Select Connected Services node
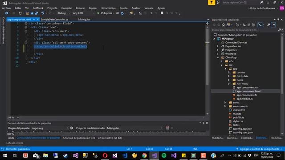285x160 pixels. [236, 43]
